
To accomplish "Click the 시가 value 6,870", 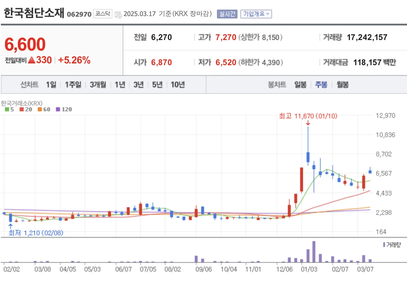I will pos(161,63).
